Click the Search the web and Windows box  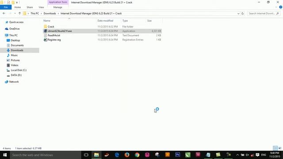click(x=46, y=155)
